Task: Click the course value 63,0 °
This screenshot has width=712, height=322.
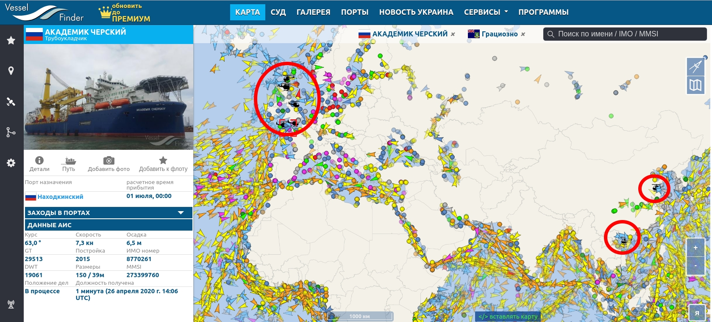Action: [33, 243]
